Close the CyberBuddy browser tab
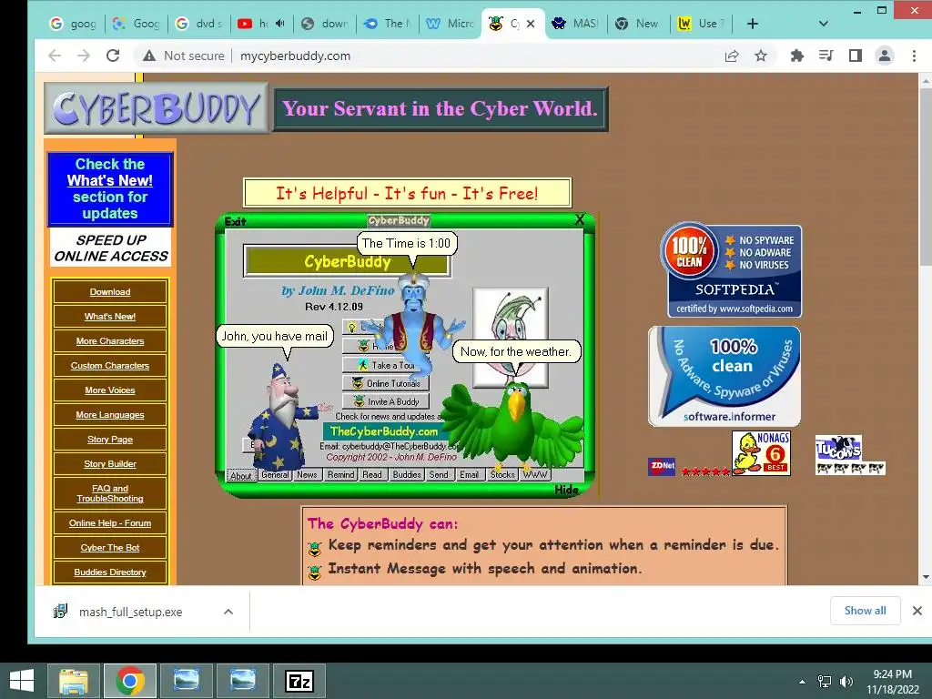This screenshot has height=699, width=932. click(x=531, y=24)
